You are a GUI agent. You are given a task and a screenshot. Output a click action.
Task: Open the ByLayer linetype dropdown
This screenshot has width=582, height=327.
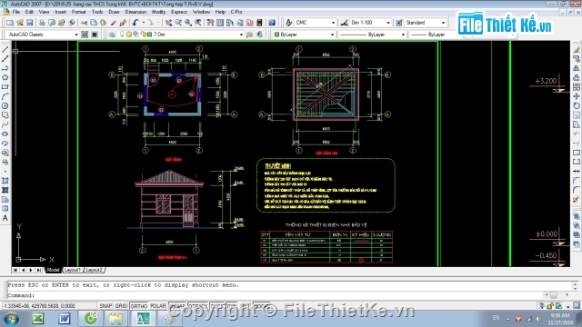[x=403, y=35]
